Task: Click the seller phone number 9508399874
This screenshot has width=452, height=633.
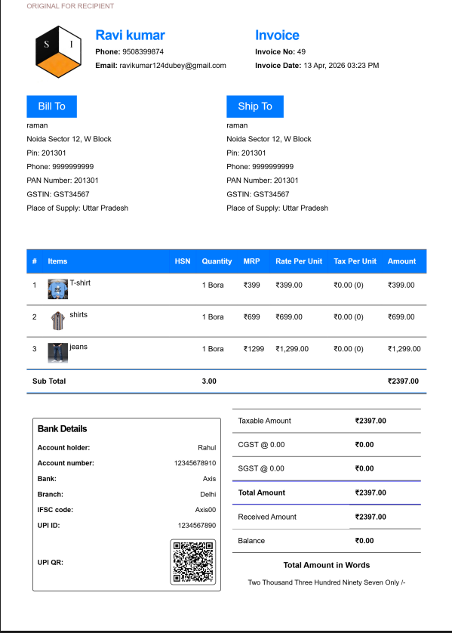Action: pyautogui.click(x=143, y=51)
